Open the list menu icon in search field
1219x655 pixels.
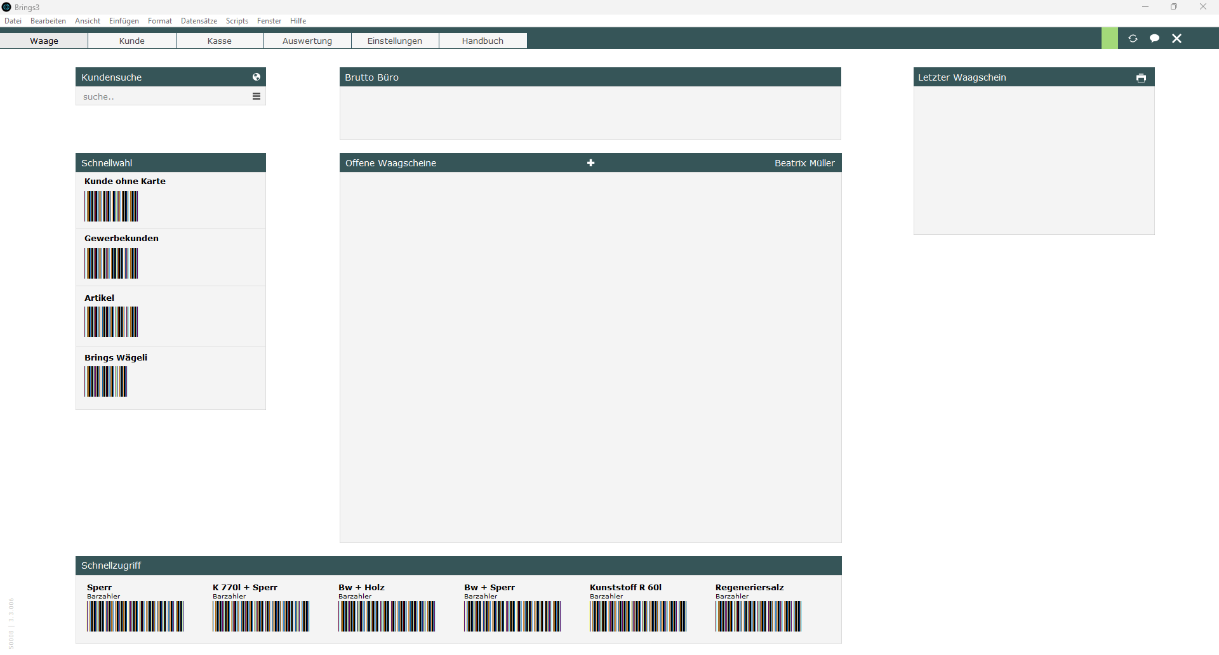tap(256, 96)
